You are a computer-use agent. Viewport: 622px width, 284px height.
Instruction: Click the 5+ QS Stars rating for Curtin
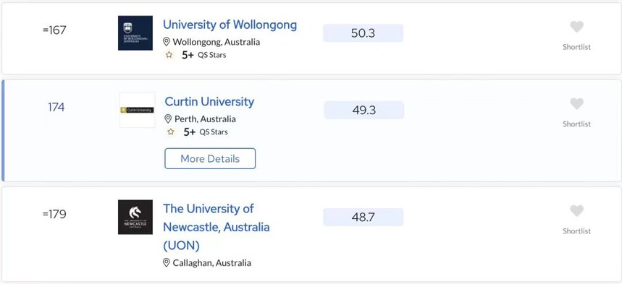pyautogui.click(x=206, y=132)
